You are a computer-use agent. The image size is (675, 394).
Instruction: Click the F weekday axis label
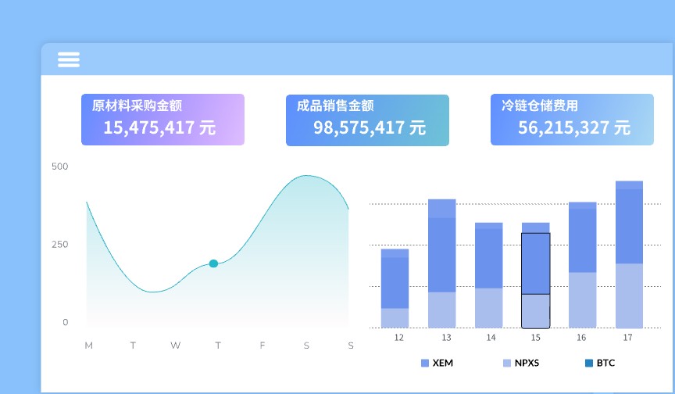[262, 346]
